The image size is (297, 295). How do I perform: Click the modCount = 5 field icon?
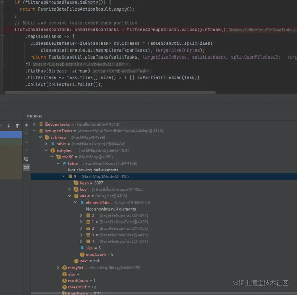(82, 255)
